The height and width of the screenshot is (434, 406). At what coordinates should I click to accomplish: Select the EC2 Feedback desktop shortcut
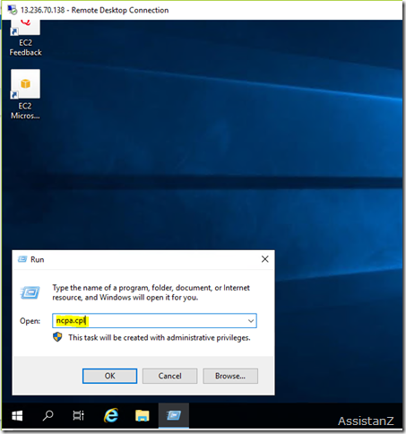25,38
